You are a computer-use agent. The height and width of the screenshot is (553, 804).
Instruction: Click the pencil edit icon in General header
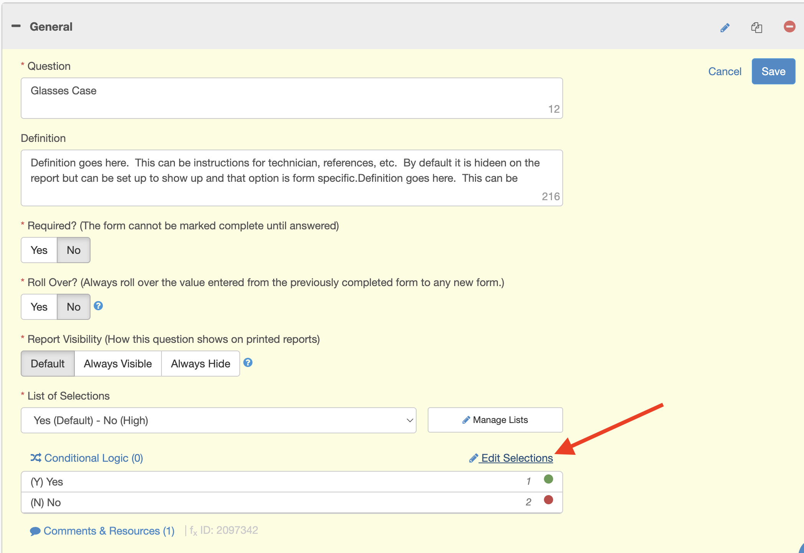click(x=725, y=28)
